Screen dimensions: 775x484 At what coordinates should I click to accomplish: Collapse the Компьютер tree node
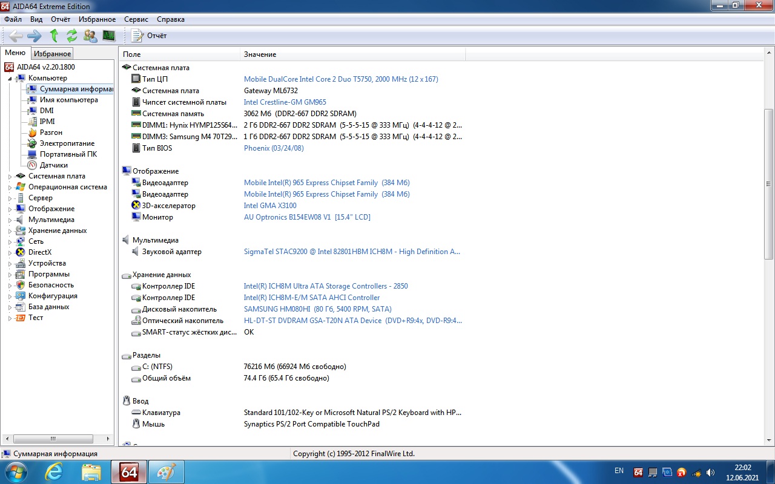tap(10, 79)
